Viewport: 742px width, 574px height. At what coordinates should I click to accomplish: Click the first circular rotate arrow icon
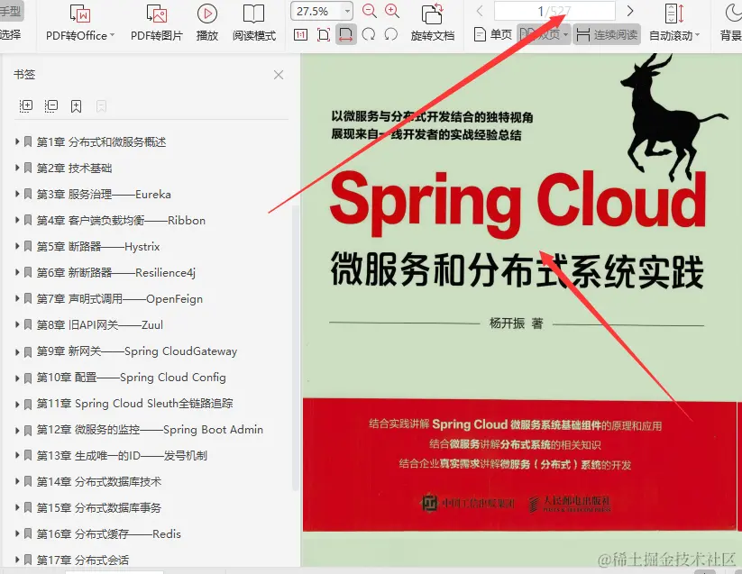pos(368,34)
